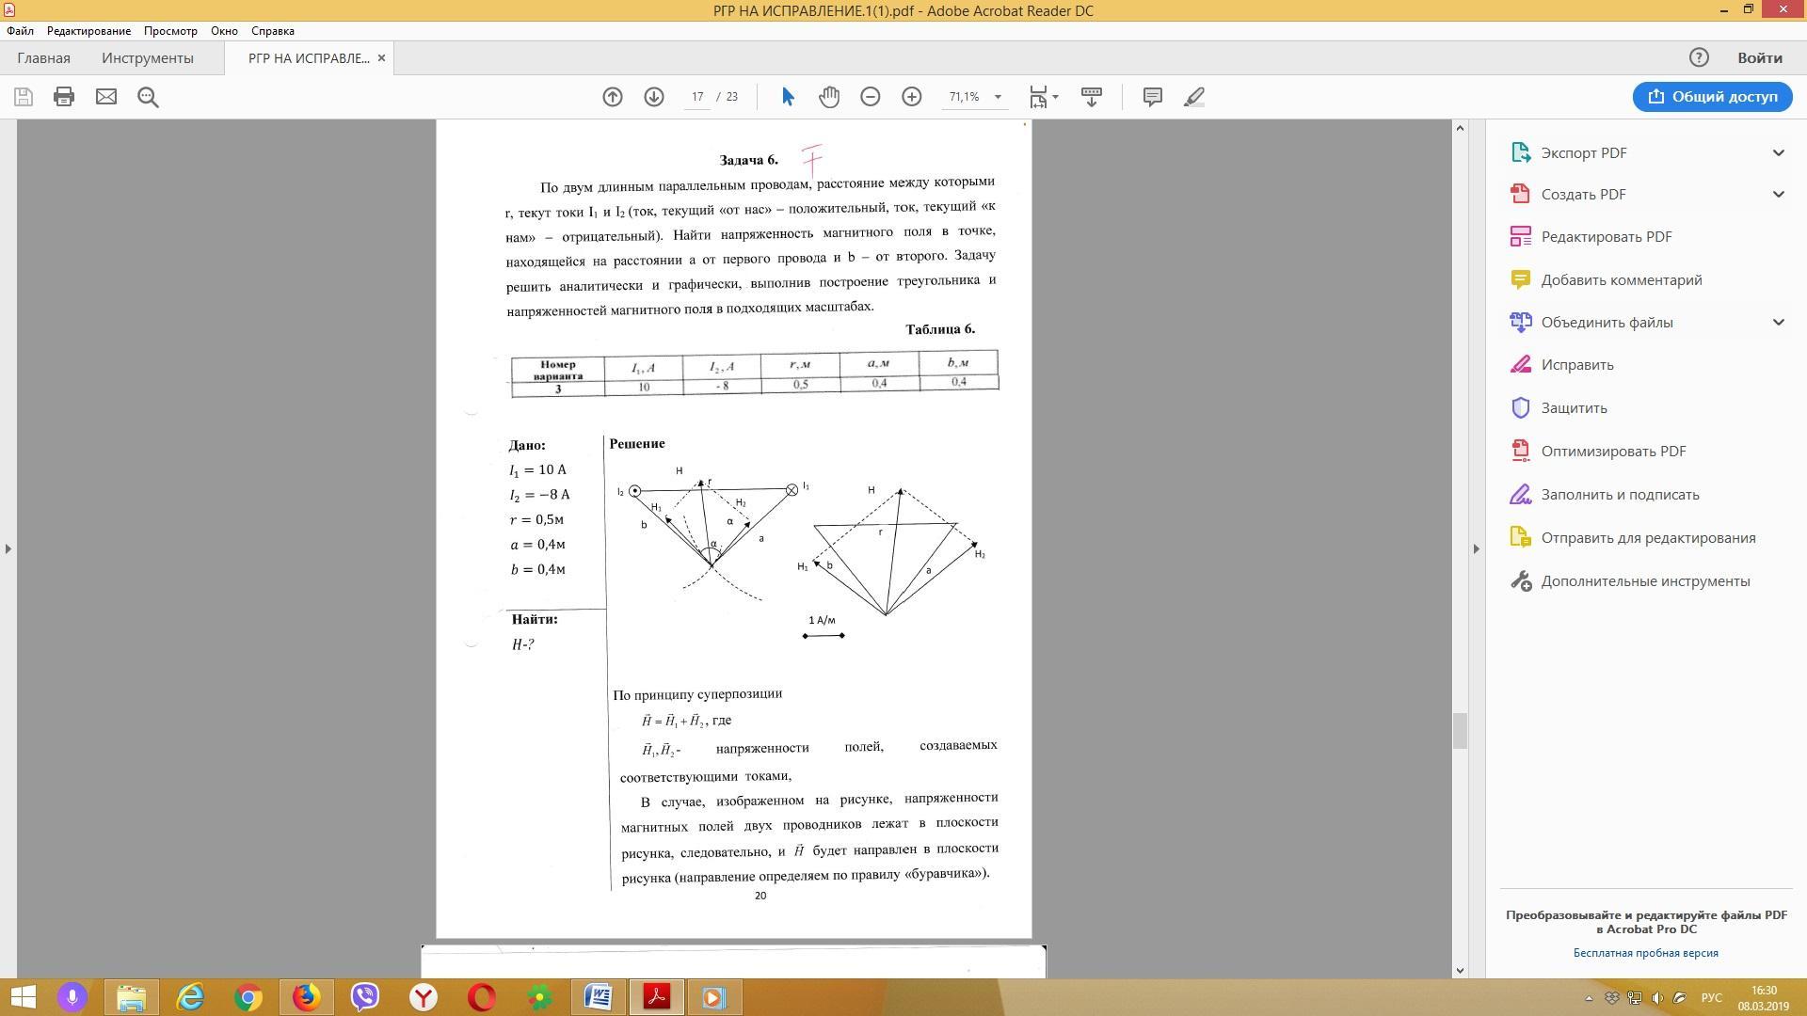Open the Find text magnifier tool
The image size is (1807, 1016).
[x=148, y=97]
